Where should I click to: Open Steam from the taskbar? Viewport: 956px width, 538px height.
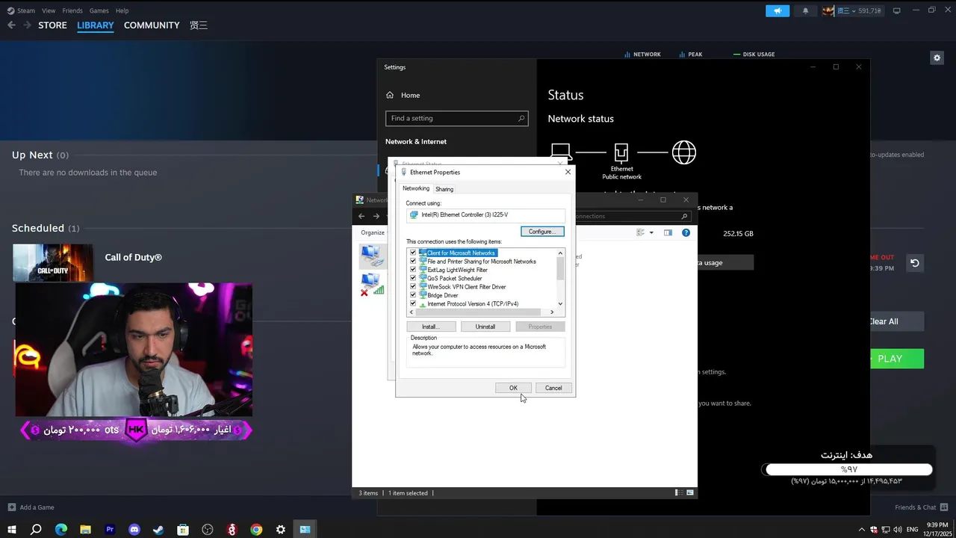[x=158, y=530]
